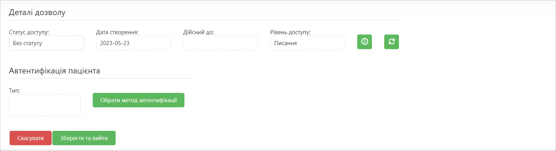Click the Деталі дозволу section heading

pyautogui.click(x=37, y=13)
